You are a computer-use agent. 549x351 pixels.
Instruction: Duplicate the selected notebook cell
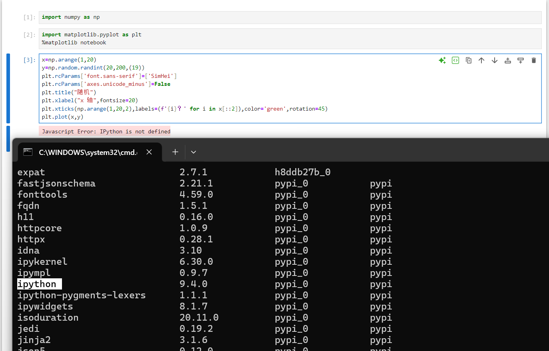(x=469, y=60)
